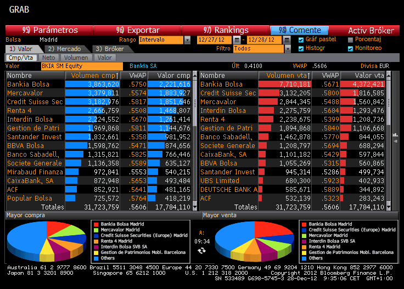Toggle the Monitoreo checkbox
404x289 pixels.
[350, 48]
